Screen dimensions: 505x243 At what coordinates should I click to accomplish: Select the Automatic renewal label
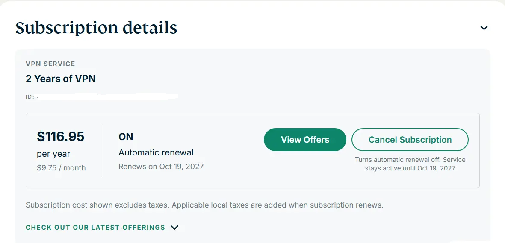tap(156, 152)
